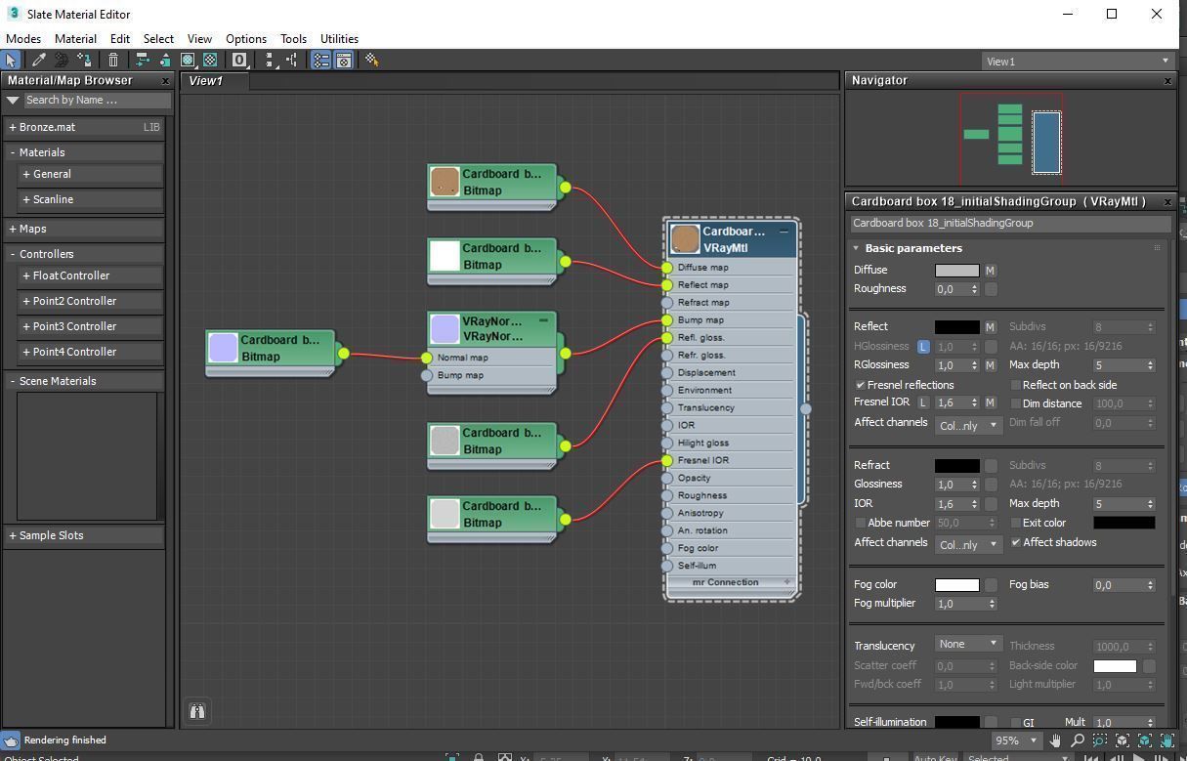
Task: Open the 95% zoom level dropdown
Action: pyautogui.click(x=1017, y=740)
